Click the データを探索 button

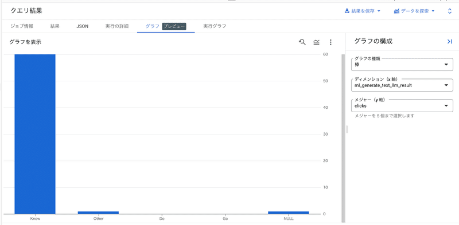[x=414, y=11]
